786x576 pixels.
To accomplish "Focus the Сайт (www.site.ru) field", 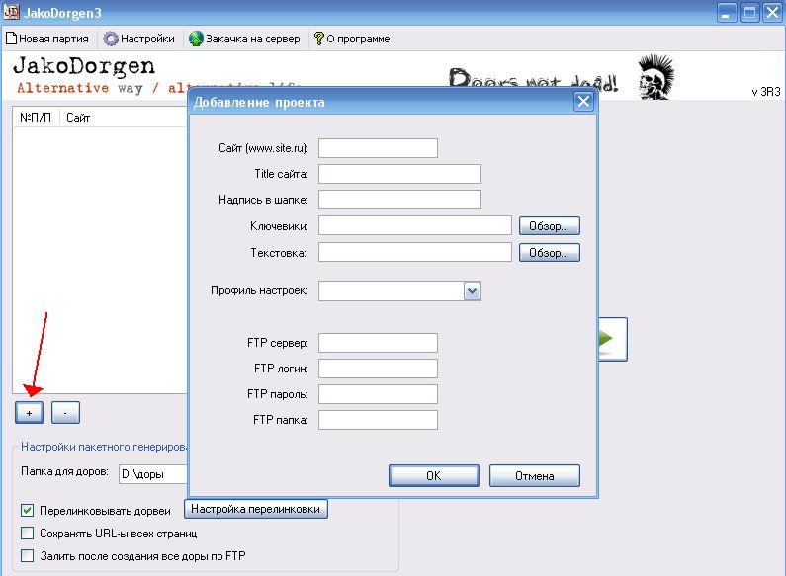I will [378, 148].
